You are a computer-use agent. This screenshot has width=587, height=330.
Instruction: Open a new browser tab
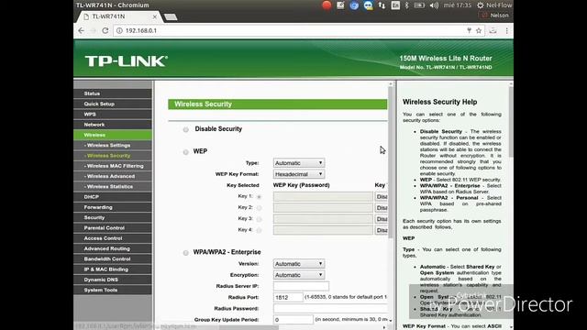pyautogui.click(x=171, y=16)
